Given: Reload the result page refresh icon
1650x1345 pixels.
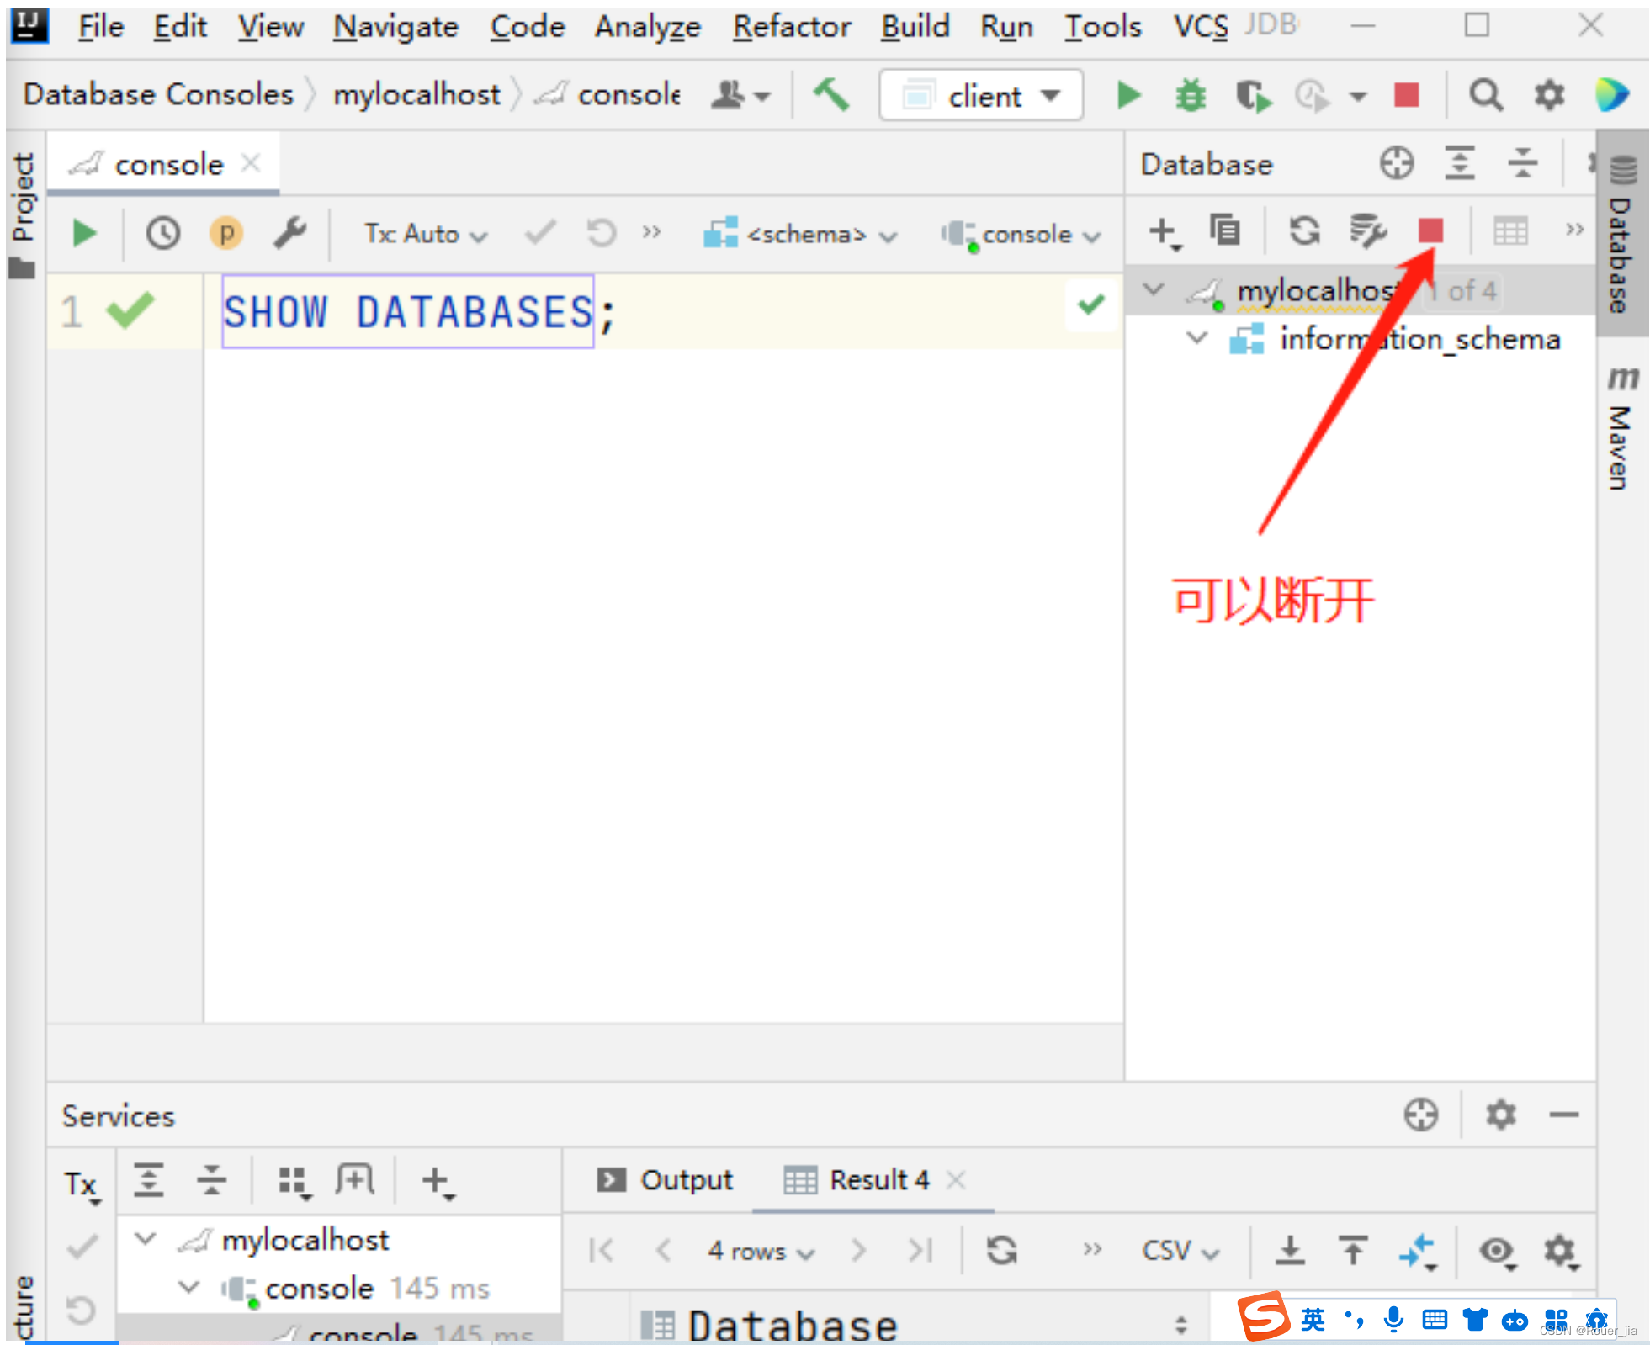Looking at the screenshot, I should pos(1001,1250).
